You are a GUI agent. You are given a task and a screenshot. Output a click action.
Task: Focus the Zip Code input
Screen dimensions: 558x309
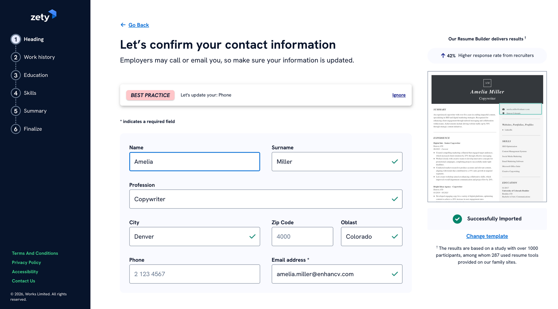point(302,236)
